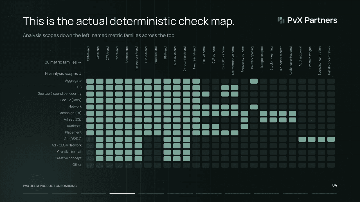Select the 'Aggregate' row label
Viewport: 360px width, 202px height.
point(73,81)
